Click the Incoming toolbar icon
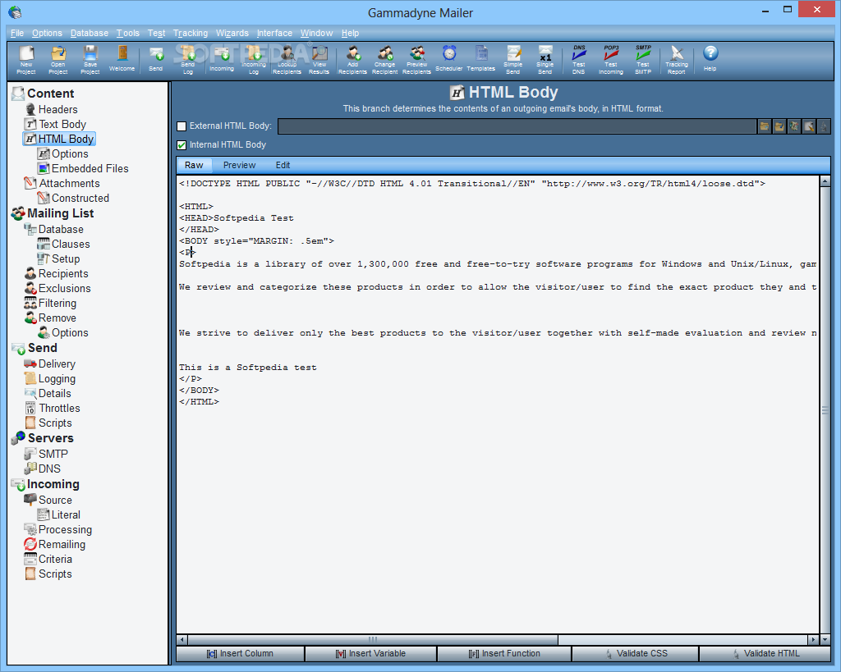 click(222, 58)
